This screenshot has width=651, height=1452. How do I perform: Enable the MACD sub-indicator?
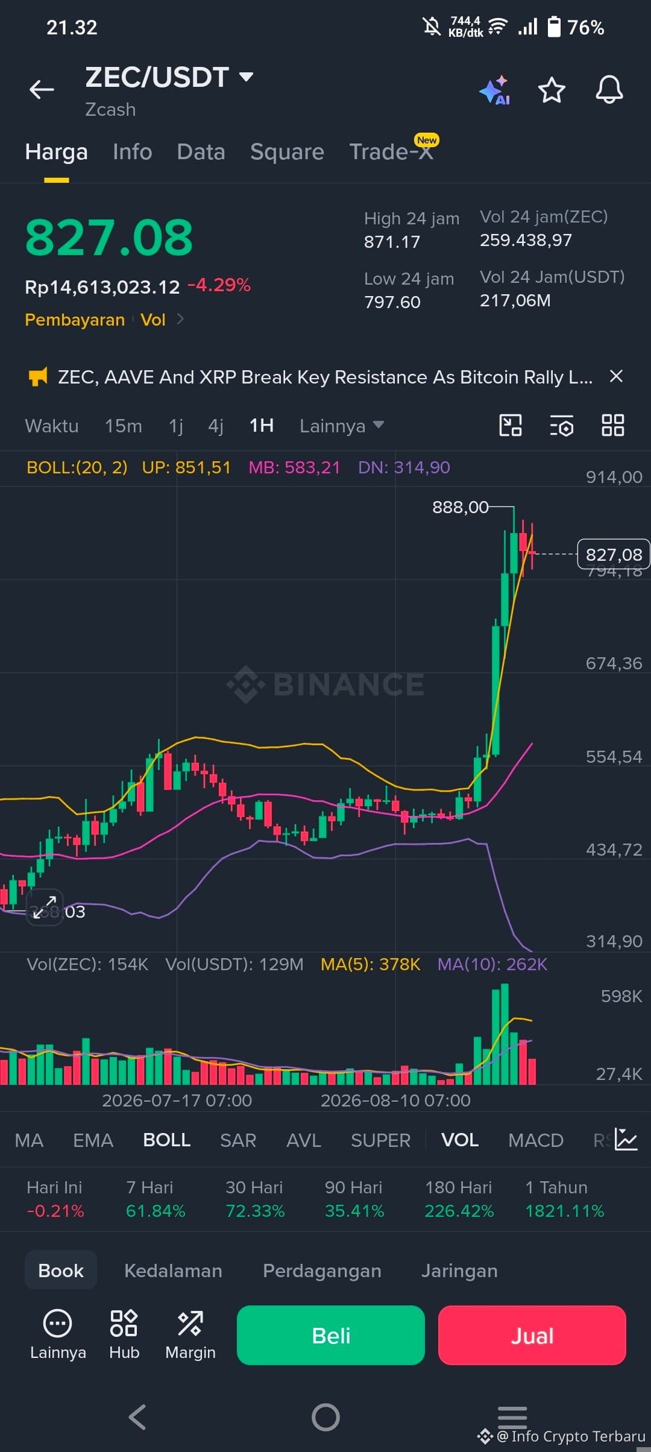tap(536, 1140)
